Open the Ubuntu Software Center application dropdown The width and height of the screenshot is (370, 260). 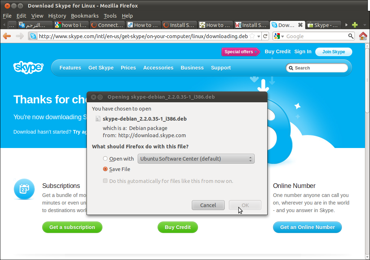[196, 159]
